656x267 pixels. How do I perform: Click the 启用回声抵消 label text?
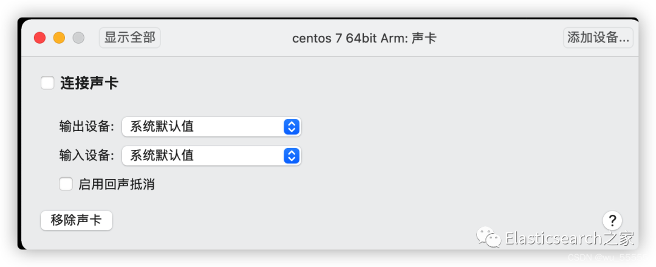[116, 184]
